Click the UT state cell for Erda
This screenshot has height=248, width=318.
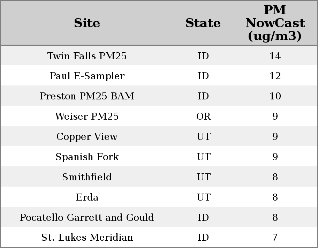coord(203,197)
